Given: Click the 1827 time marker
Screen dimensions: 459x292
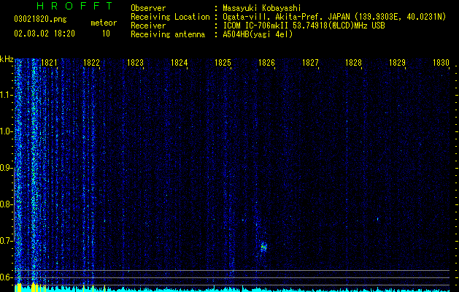Looking at the screenshot, I should (x=310, y=62).
